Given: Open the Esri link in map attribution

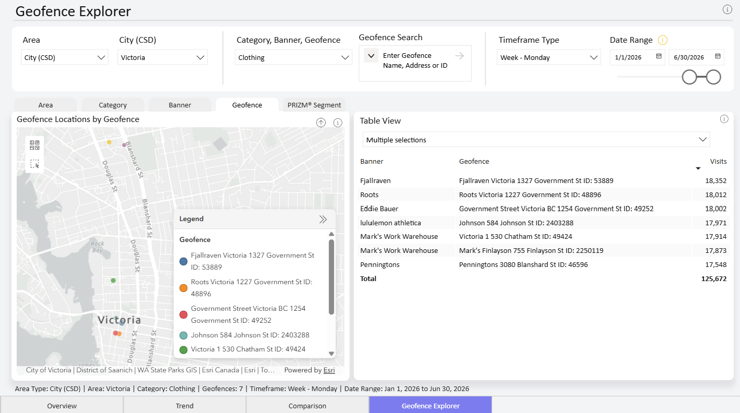Looking at the screenshot, I should [x=329, y=370].
